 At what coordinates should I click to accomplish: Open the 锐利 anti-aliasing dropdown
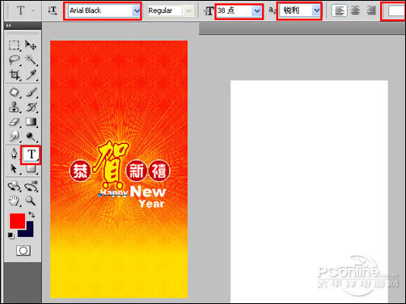(x=316, y=11)
